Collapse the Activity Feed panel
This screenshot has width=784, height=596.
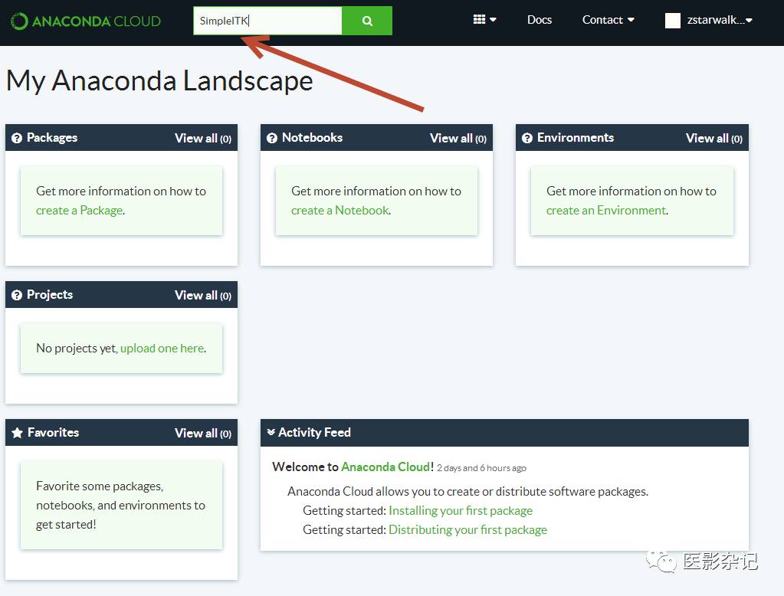coord(271,433)
